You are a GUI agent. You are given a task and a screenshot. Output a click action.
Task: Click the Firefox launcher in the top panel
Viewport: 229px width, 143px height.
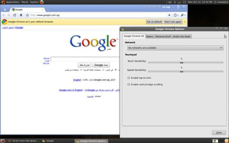click(x=42, y=2)
